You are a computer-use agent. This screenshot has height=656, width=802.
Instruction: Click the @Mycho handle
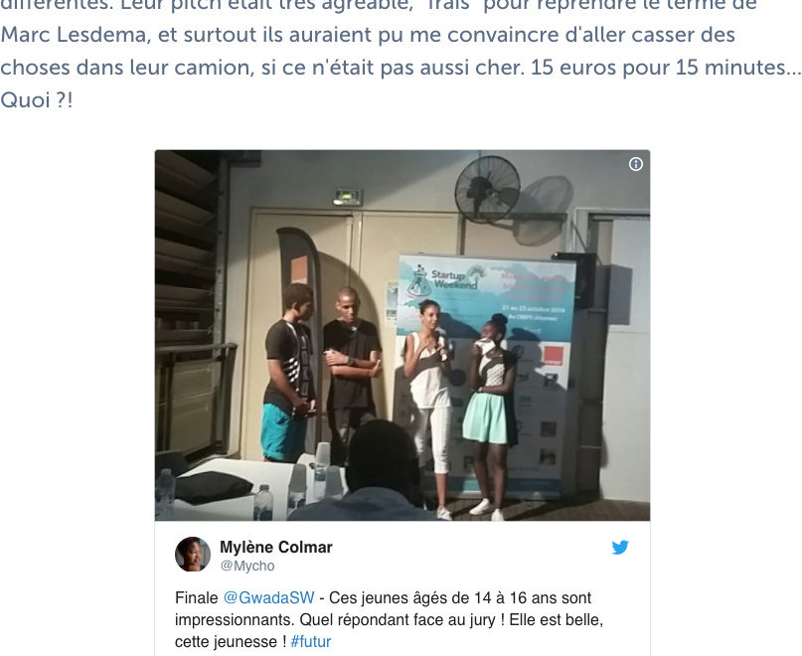(x=247, y=566)
